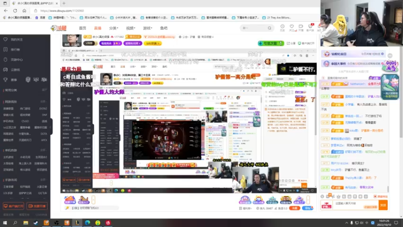Show all 手游休闲 categories via 全部
Viewport: 403px width, 227px height.
coord(43,180)
